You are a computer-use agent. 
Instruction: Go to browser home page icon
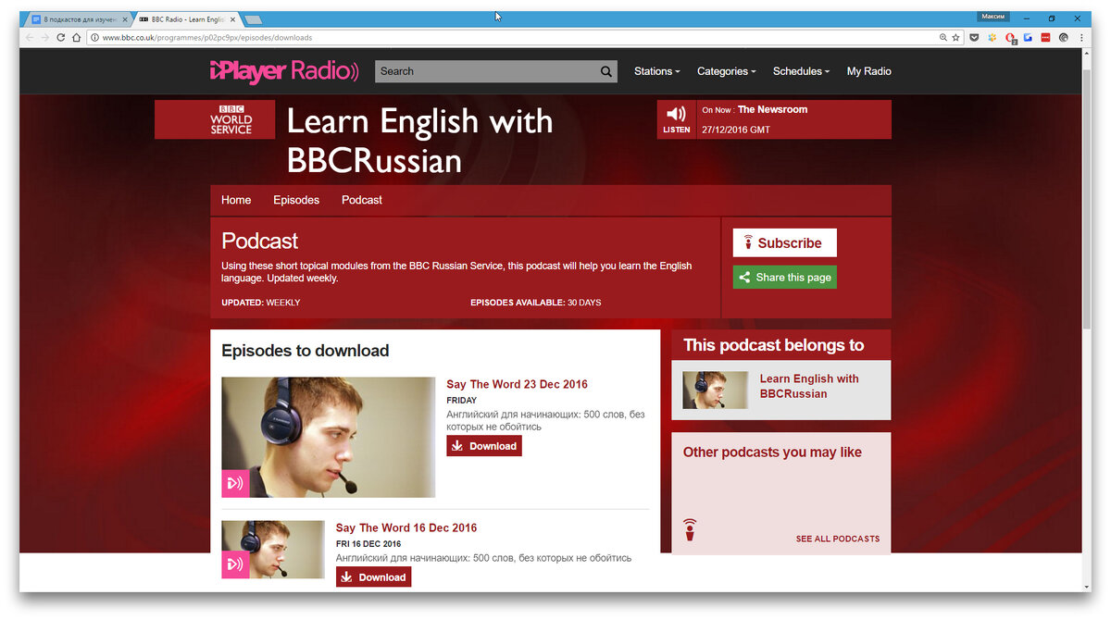(x=77, y=38)
